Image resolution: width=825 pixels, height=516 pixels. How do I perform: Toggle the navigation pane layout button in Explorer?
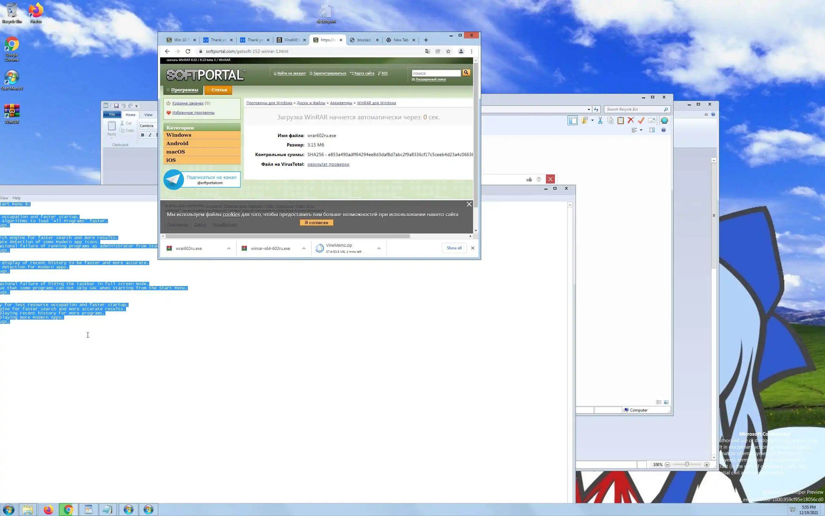coord(572,121)
